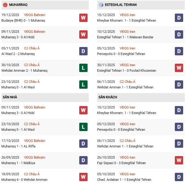This screenshot has height=183, width=185.
Task: Click the Esteghlal Tehran club crest icon
Action: point(101,5)
